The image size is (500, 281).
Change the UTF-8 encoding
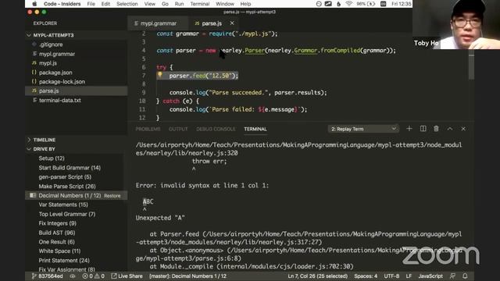[391, 276]
